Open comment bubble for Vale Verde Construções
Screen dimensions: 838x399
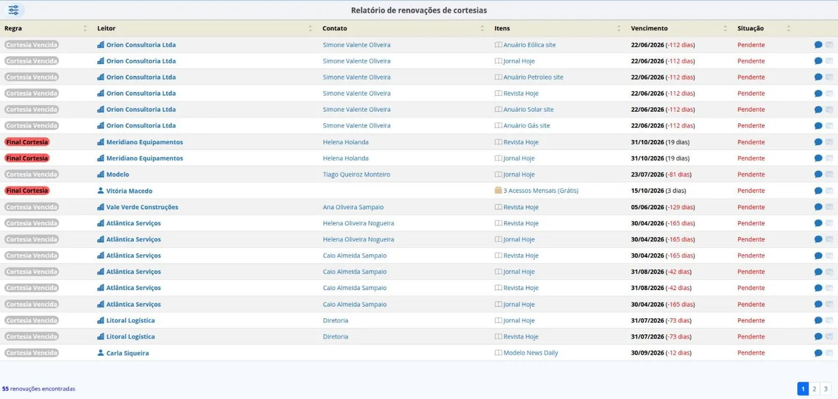(x=818, y=207)
